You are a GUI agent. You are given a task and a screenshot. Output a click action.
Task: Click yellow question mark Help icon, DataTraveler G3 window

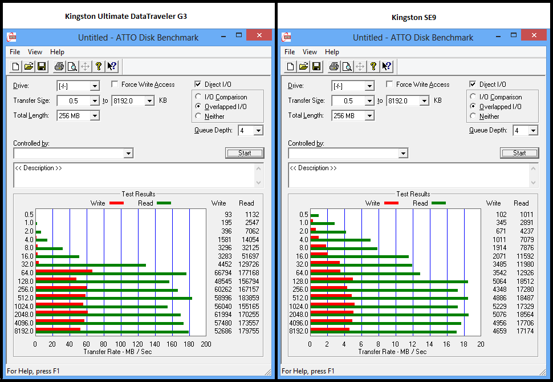(99, 66)
